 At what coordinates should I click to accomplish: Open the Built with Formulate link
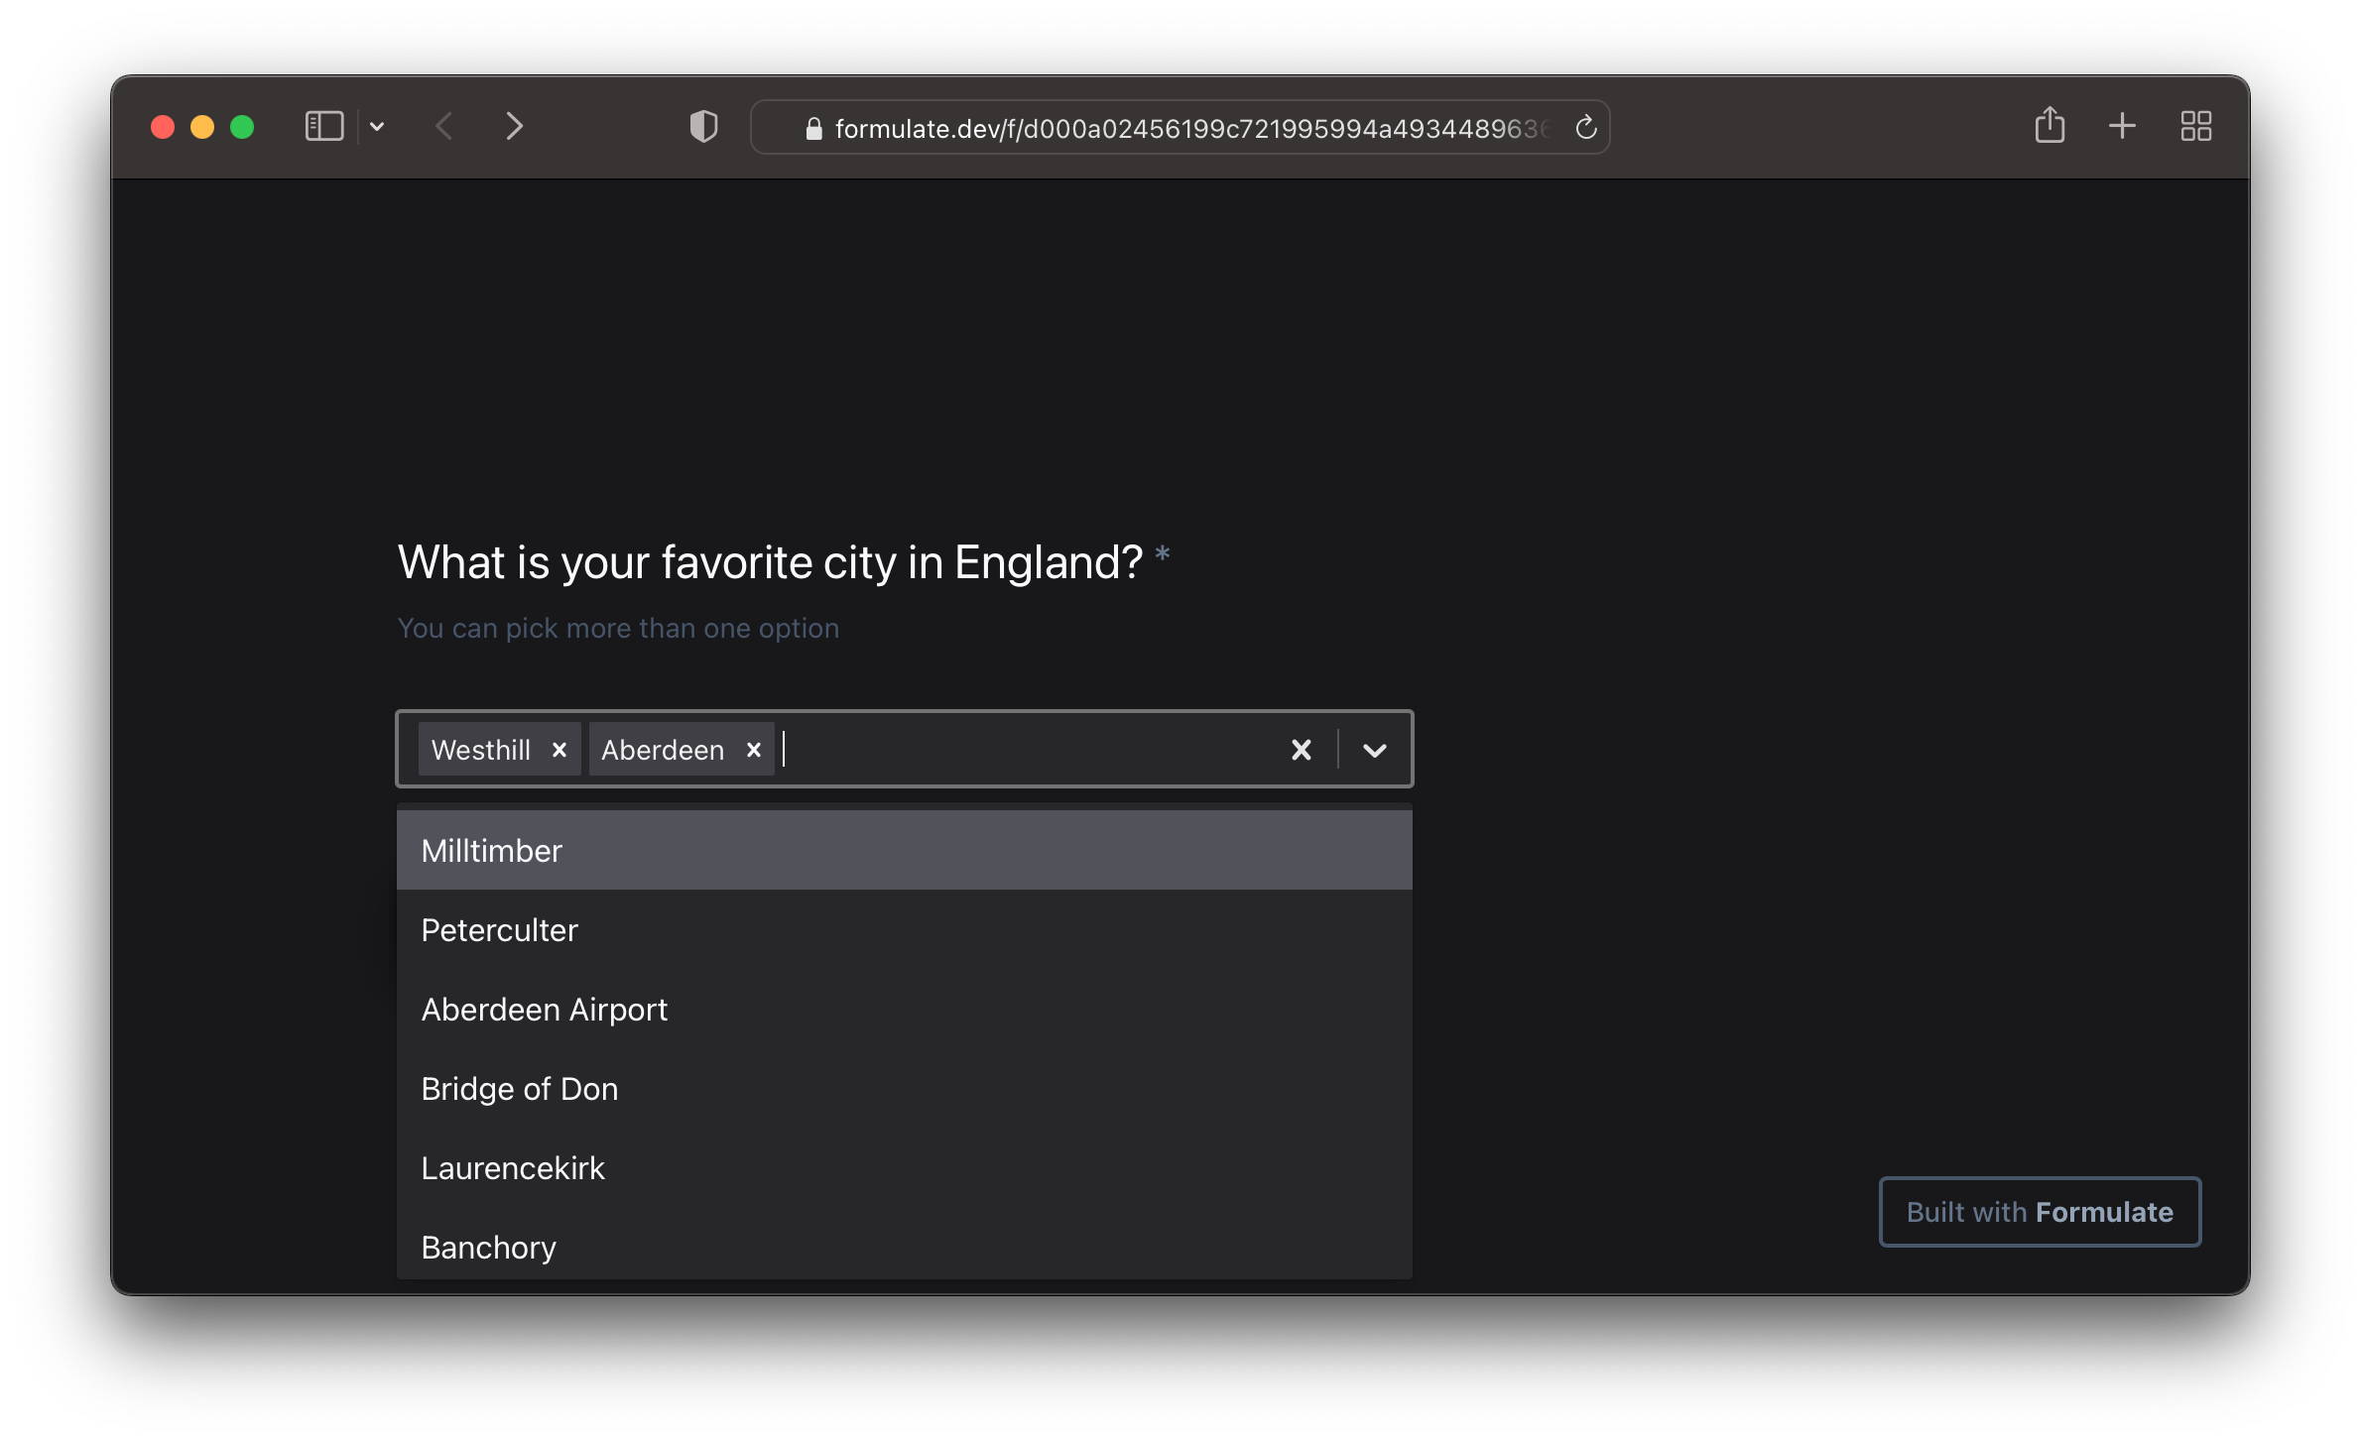pos(2040,1212)
